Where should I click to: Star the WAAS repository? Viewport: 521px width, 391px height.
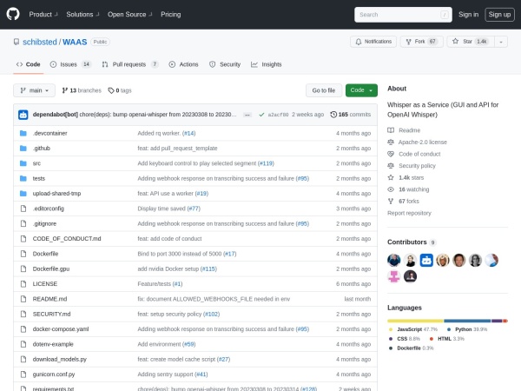pos(466,41)
